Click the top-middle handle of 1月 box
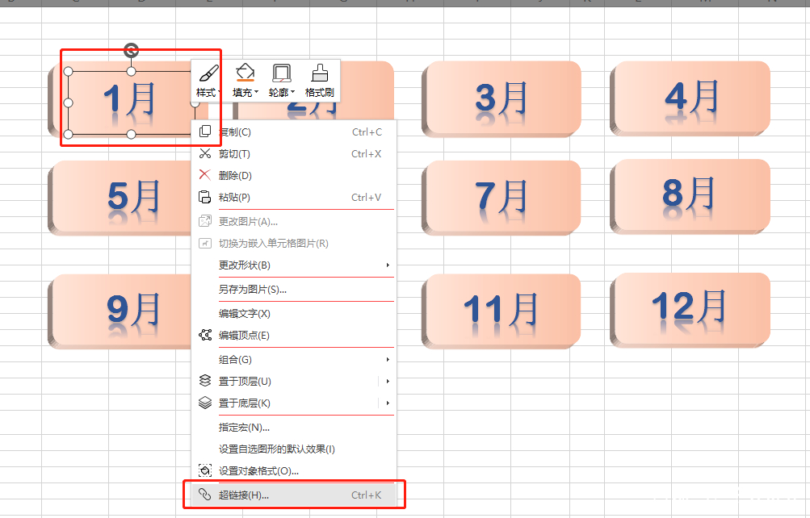Viewport: 810px width, 518px height. point(131,71)
